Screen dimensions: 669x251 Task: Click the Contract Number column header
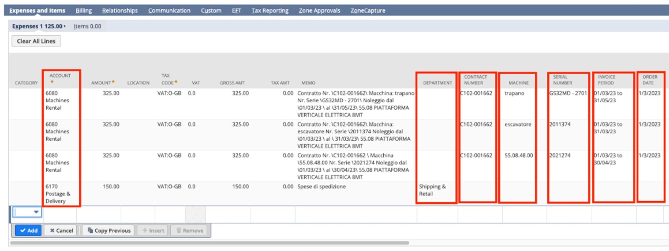point(476,80)
